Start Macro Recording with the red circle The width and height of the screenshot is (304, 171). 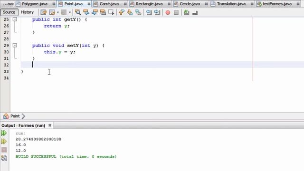click(x=168, y=12)
